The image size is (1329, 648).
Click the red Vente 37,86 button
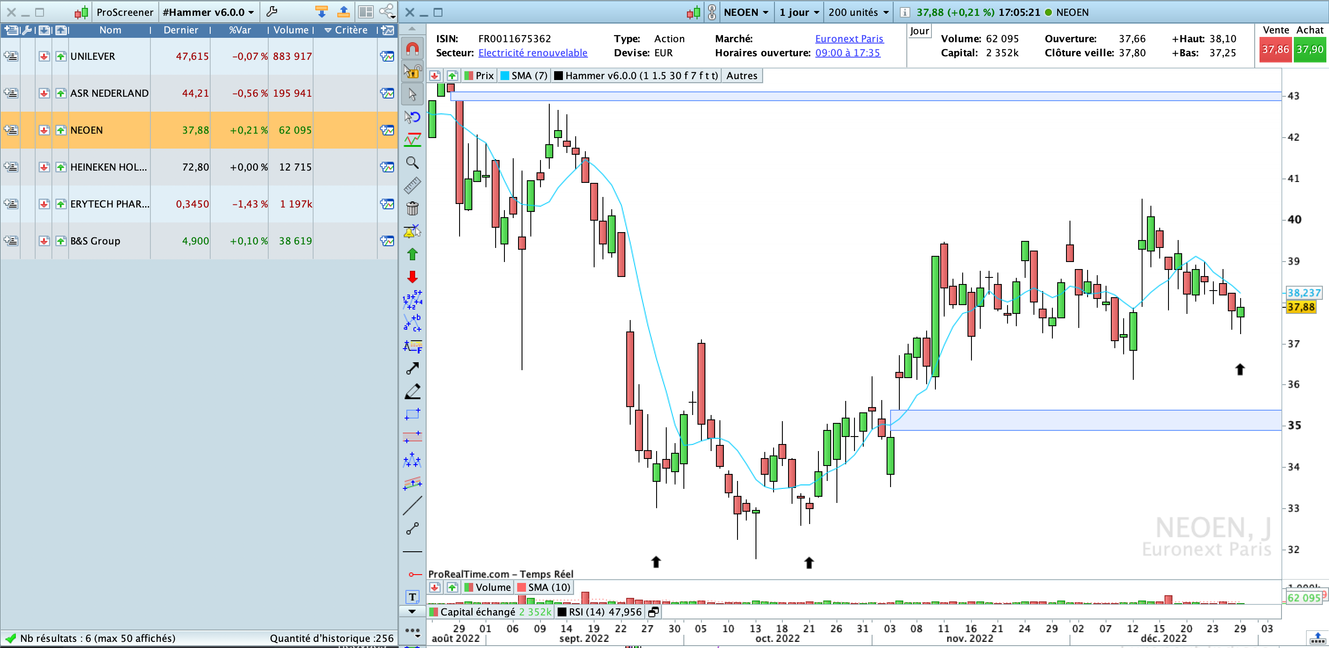[x=1275, y=50]
